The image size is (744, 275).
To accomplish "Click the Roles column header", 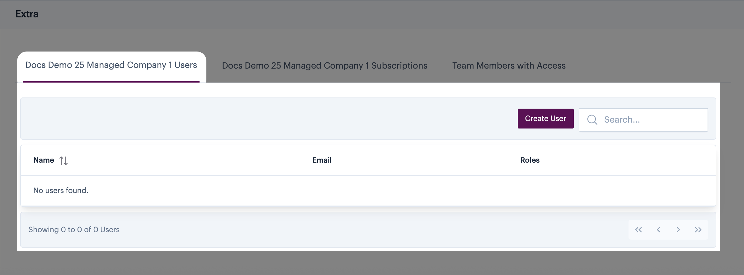I will pos(530,160).
